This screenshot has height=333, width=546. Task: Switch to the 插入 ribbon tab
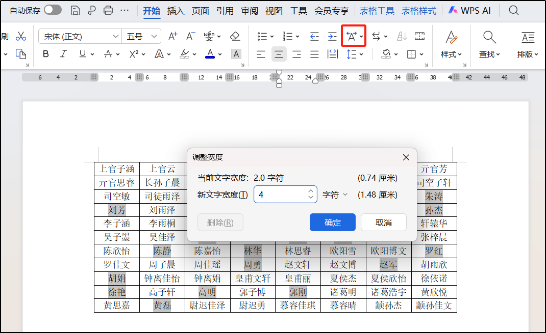[176, 10]
